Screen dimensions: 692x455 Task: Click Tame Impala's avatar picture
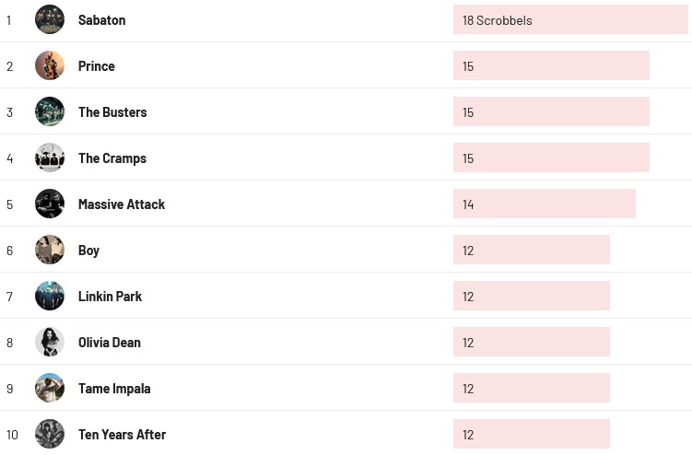click(50, 388)
